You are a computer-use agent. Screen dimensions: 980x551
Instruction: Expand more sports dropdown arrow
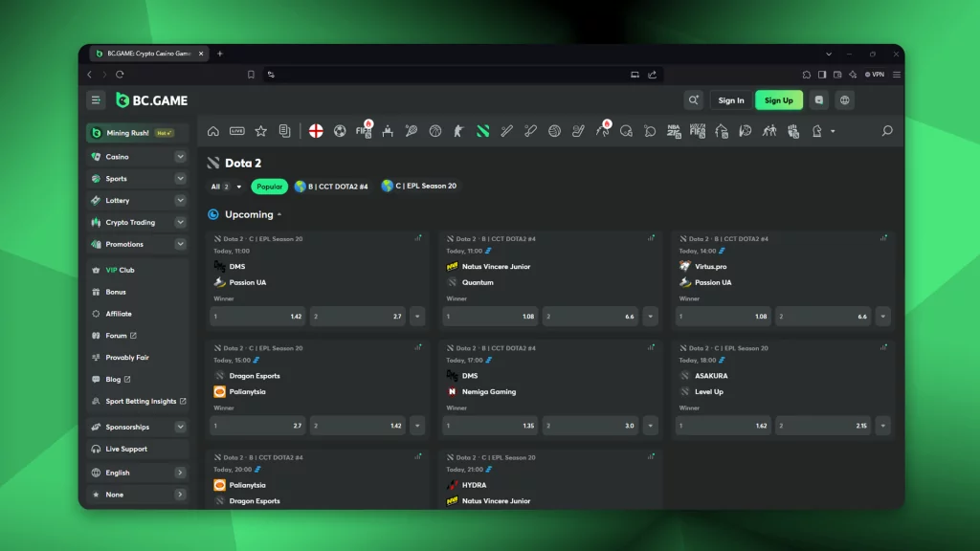coord(833,131)
